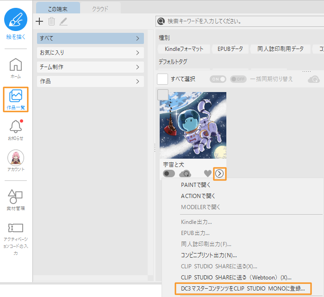The height and width of the screenshot is (297, 324).
Task: Click the trash delete icon
Action: (51, 21)
